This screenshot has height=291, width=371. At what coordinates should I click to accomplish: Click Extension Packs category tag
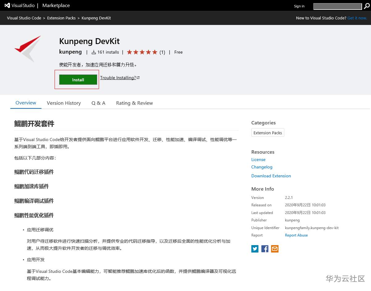coord(268,133)
